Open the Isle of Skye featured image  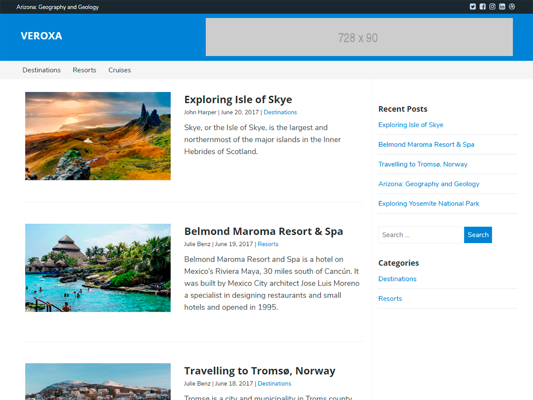coord(98,136)
